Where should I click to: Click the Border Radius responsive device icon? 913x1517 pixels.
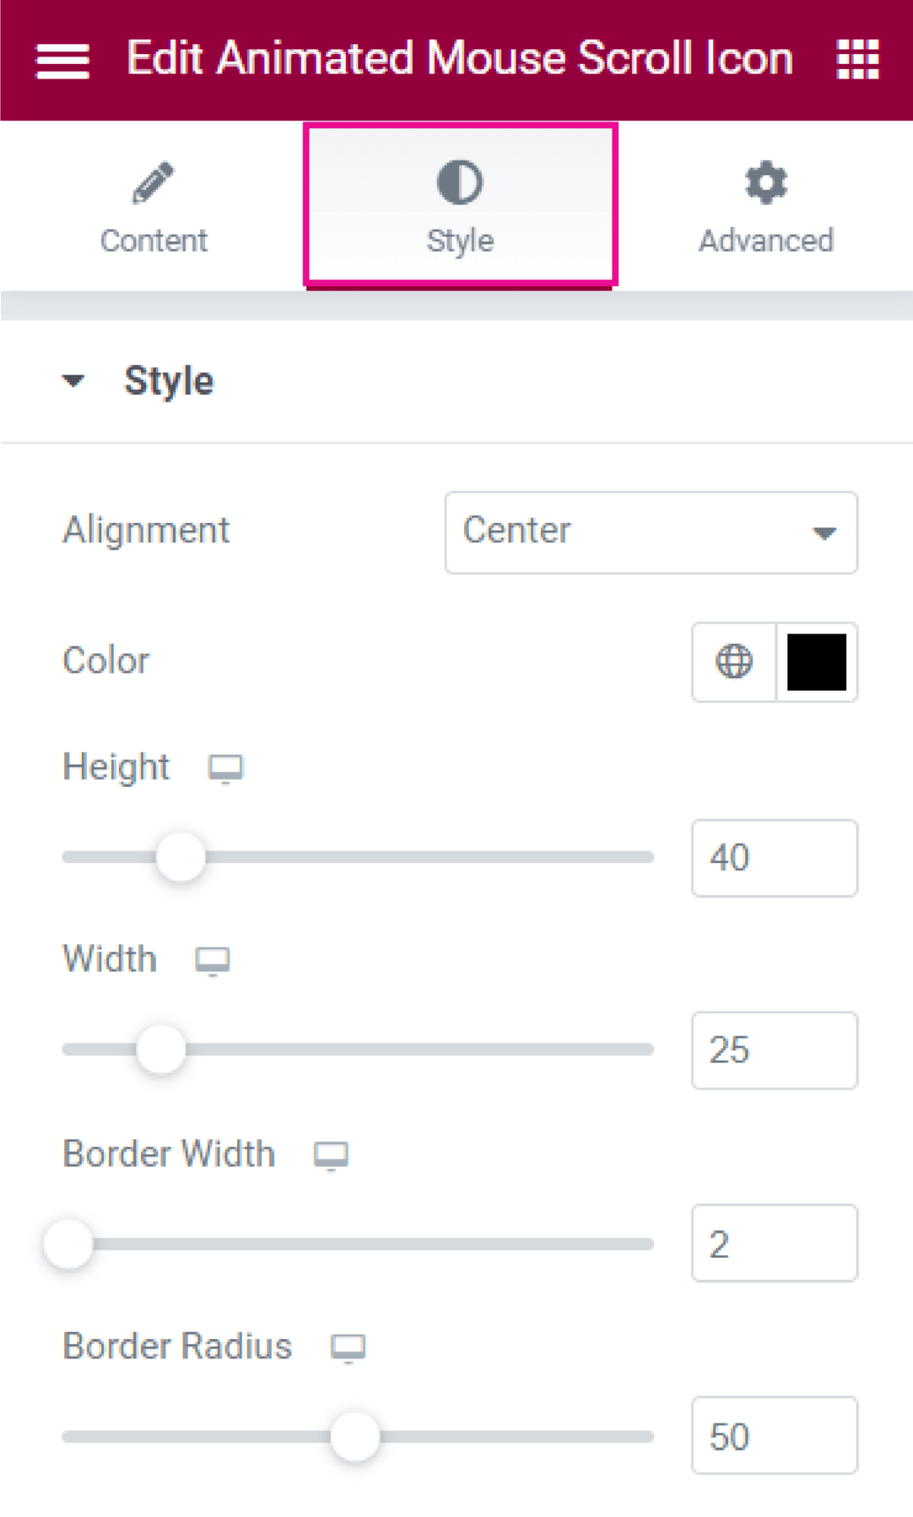(348, 1347)
